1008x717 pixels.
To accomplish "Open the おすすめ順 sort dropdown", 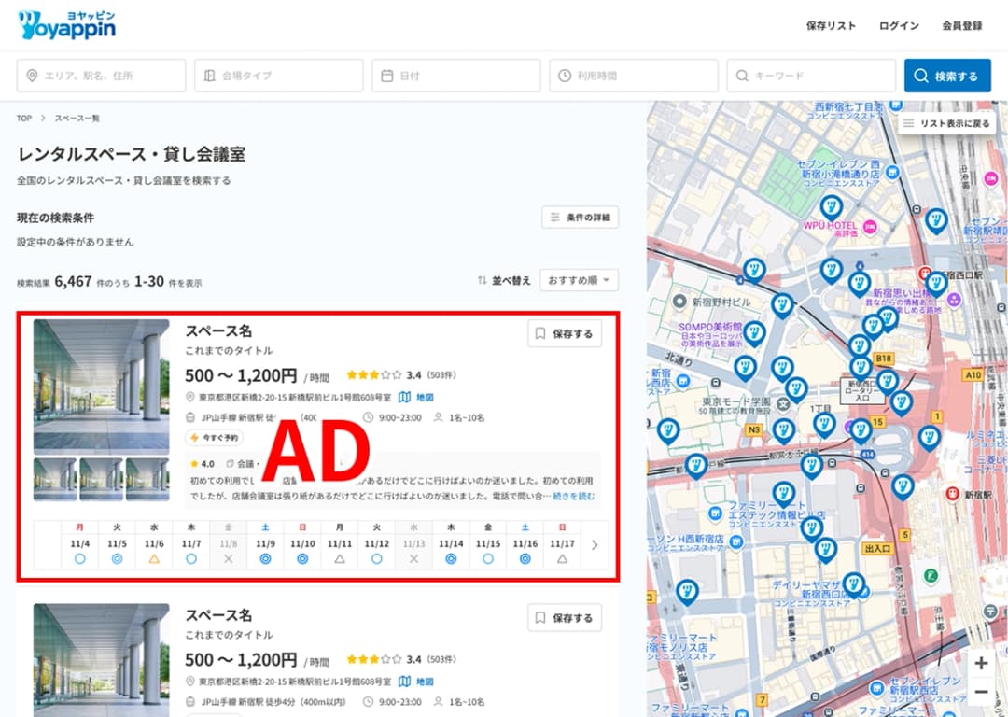I will coord(579,280).
